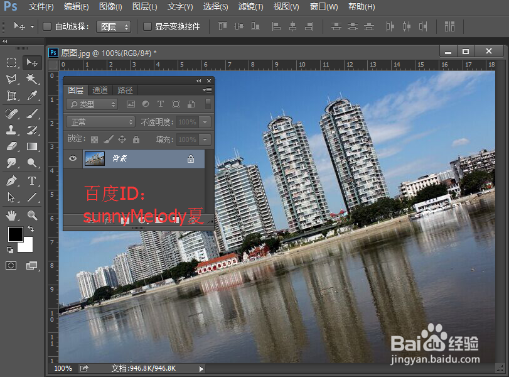Select the Pen tool

pos(11,181)
